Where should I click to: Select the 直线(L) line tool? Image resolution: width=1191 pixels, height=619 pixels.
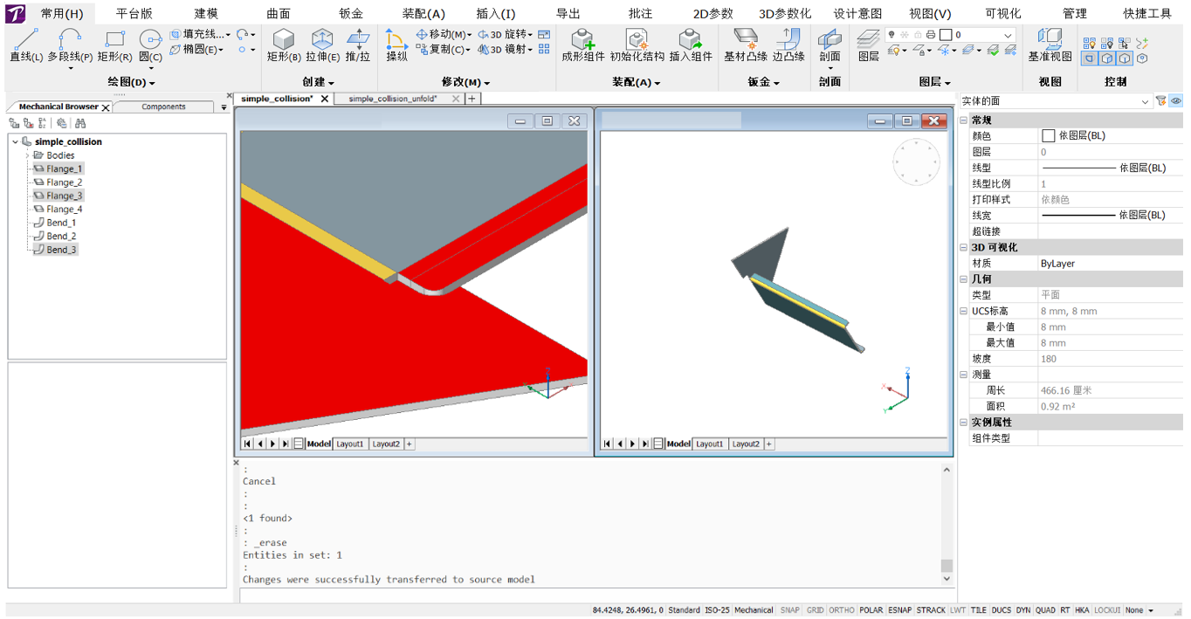pos(26,45)
